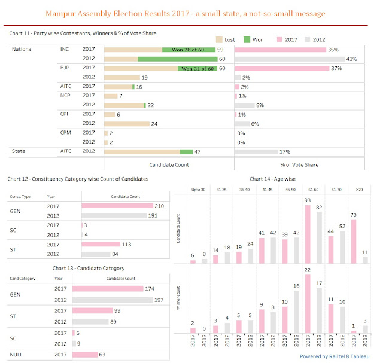Image resolution: width=383 pixels, height=363 pixels.
Task: Click the 'CPM' party label
Action: point(65,133)
